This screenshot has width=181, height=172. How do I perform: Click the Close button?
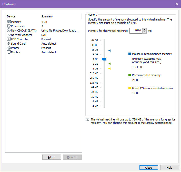(x=149, y=167)
